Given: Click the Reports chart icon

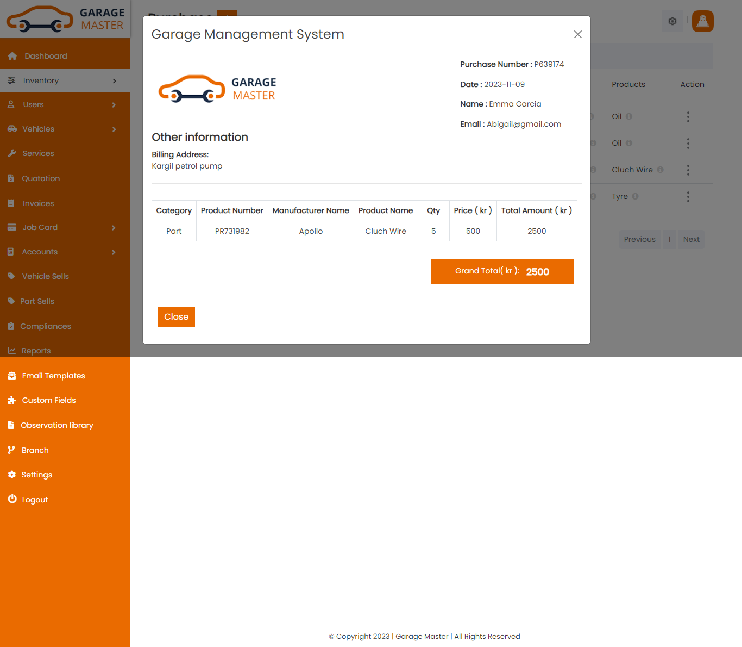Looking at the screenshot, I should [x=11, y=351].
